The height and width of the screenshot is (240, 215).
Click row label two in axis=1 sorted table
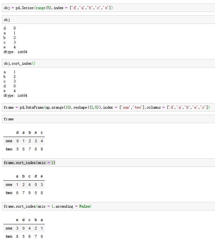[x=9, y=193]
